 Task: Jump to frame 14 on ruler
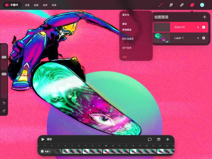(106, 146)
